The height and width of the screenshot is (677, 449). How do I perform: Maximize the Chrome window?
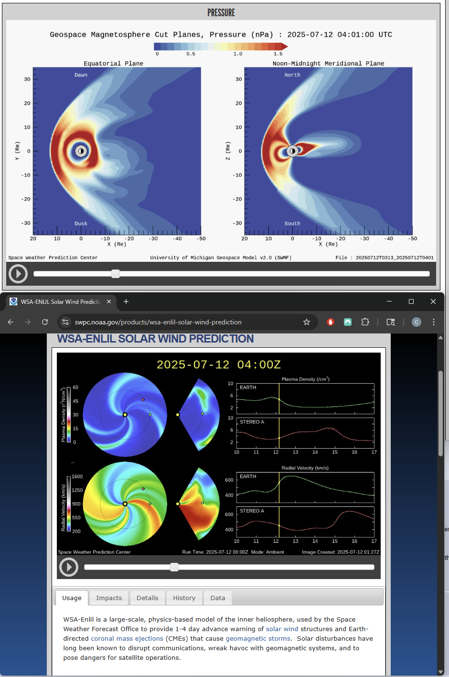(411, 301)
